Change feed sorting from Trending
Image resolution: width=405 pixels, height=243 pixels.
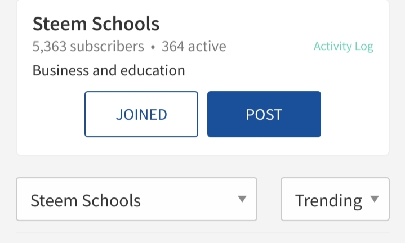coord(335,199)
